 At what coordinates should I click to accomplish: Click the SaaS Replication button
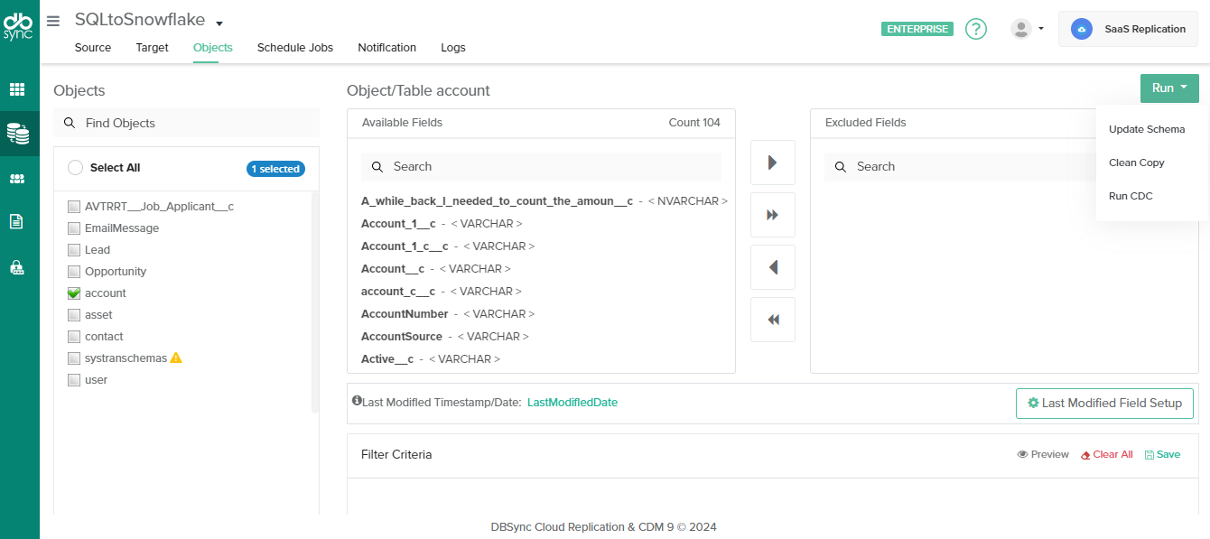point(1128,29)
